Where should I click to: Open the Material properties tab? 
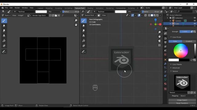point(165,84)
